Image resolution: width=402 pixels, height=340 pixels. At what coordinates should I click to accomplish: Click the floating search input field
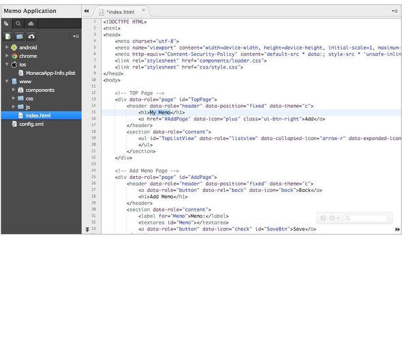(365, 218)
